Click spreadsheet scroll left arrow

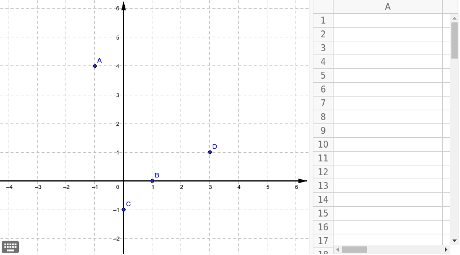(338, 249)
